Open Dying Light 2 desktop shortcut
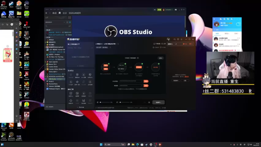 coord(27,25)
